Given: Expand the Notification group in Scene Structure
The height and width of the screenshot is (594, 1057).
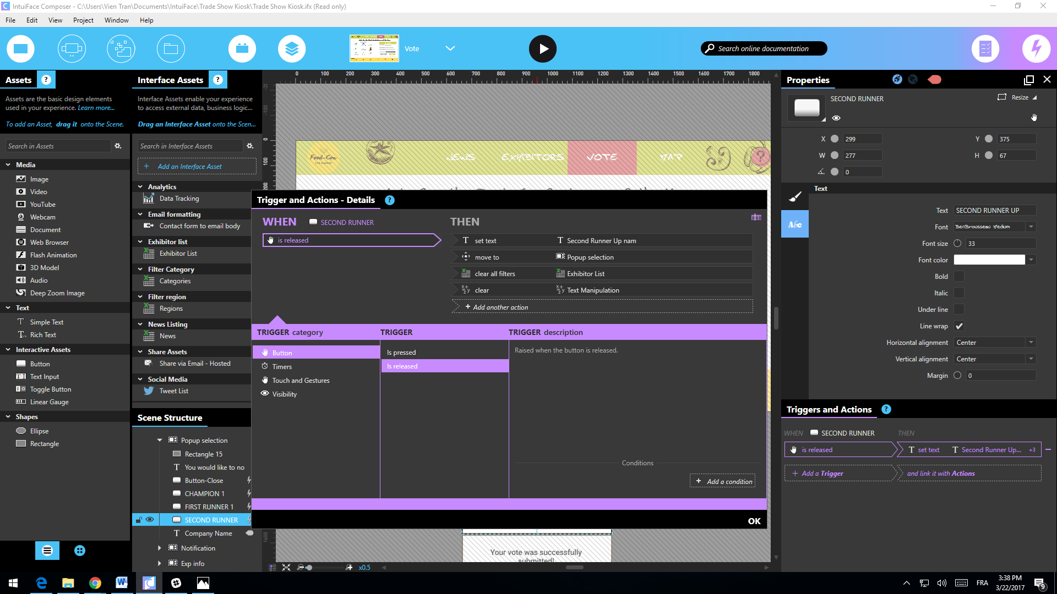Looking at the screenshot, I should [160, 548].
